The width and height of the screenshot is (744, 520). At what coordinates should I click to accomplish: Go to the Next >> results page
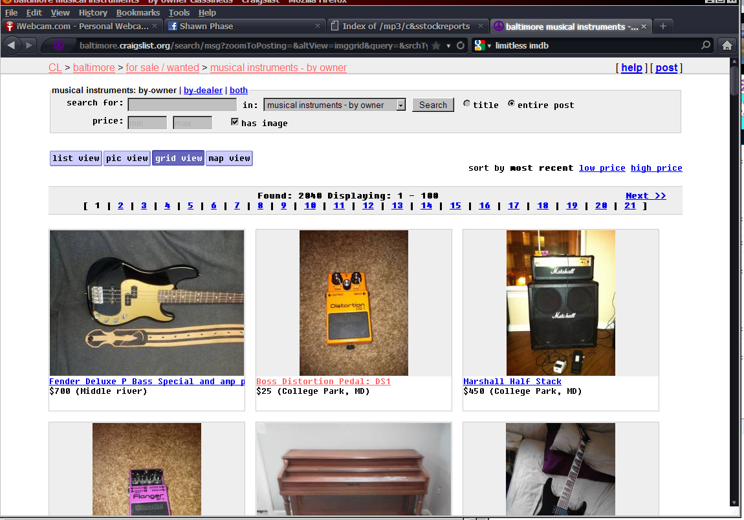tap(646, 195)
